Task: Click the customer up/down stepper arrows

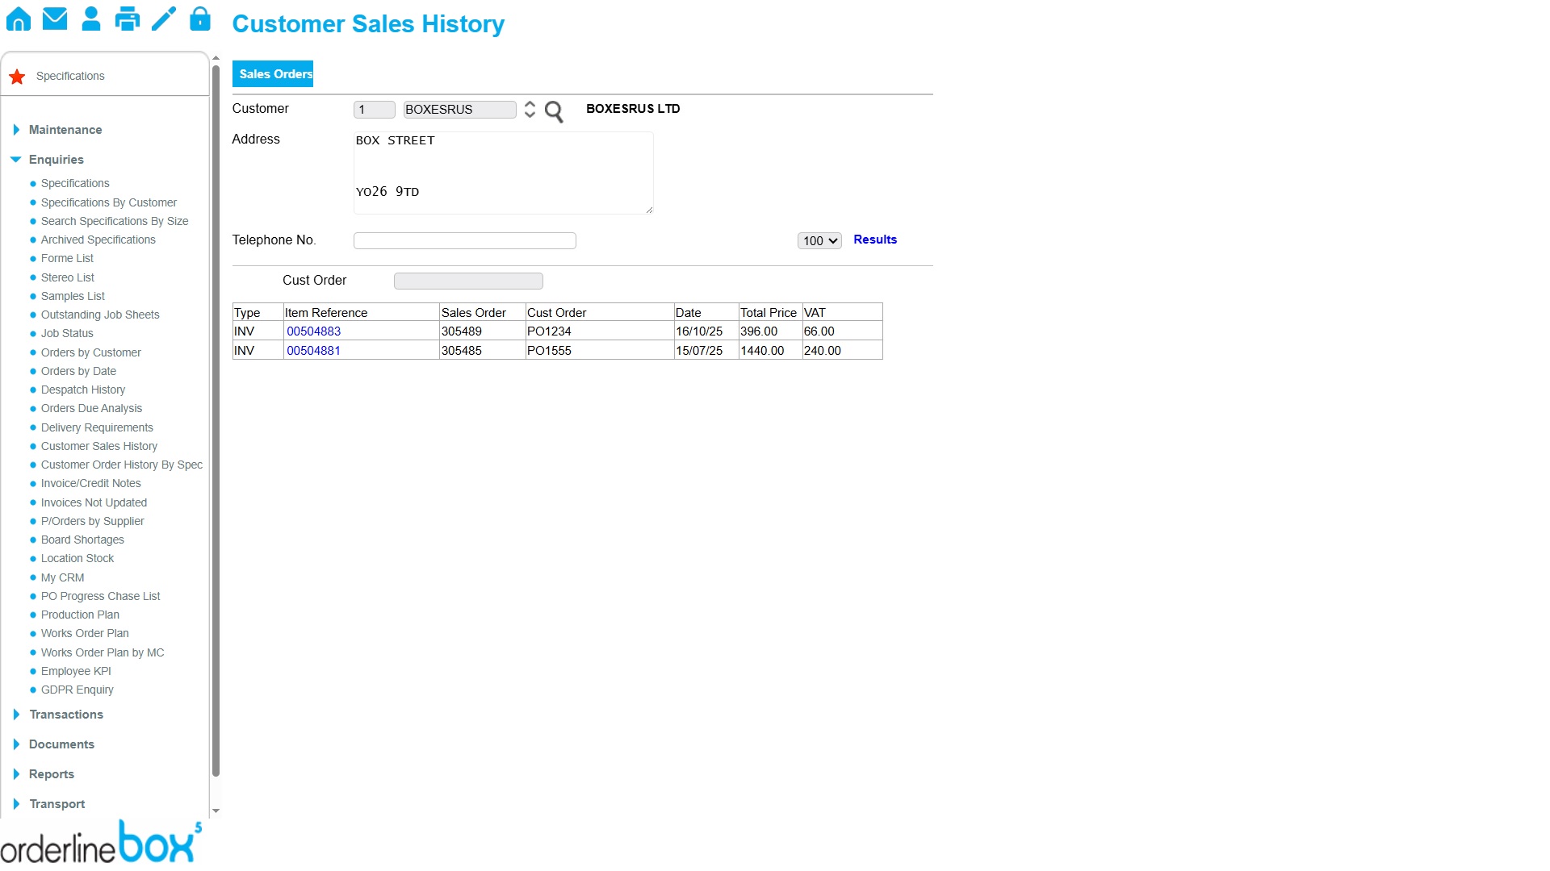Action: pyautogui.click(x=530, y=109)
